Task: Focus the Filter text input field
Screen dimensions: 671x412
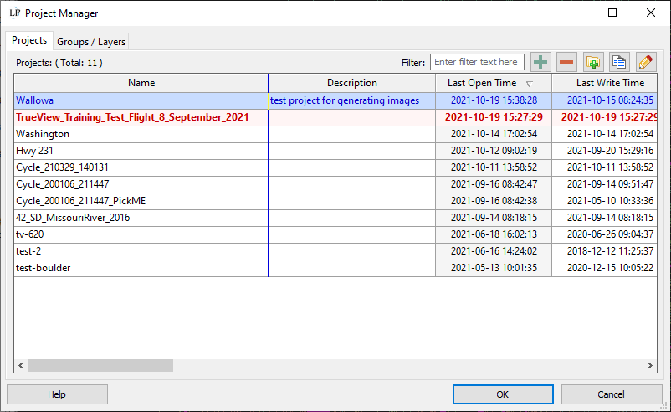Action: tap(477, 62)
